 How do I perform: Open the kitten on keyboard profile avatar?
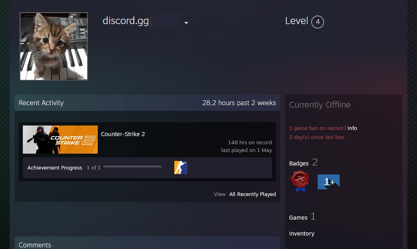coord(54,46)
